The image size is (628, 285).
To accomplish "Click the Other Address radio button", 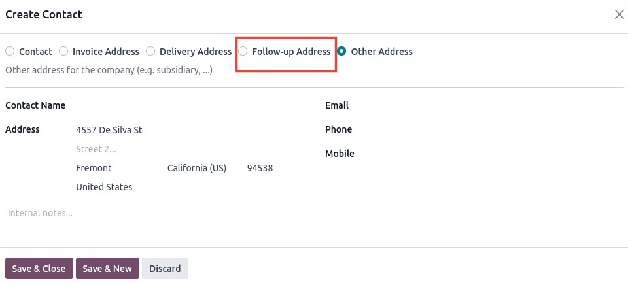I will click(341, 51).
